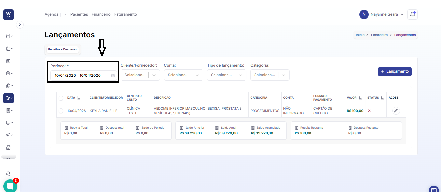This screenshot has height=192, width=441.
Task: Open the notes list sidebar icon
Action: [8, 36]
